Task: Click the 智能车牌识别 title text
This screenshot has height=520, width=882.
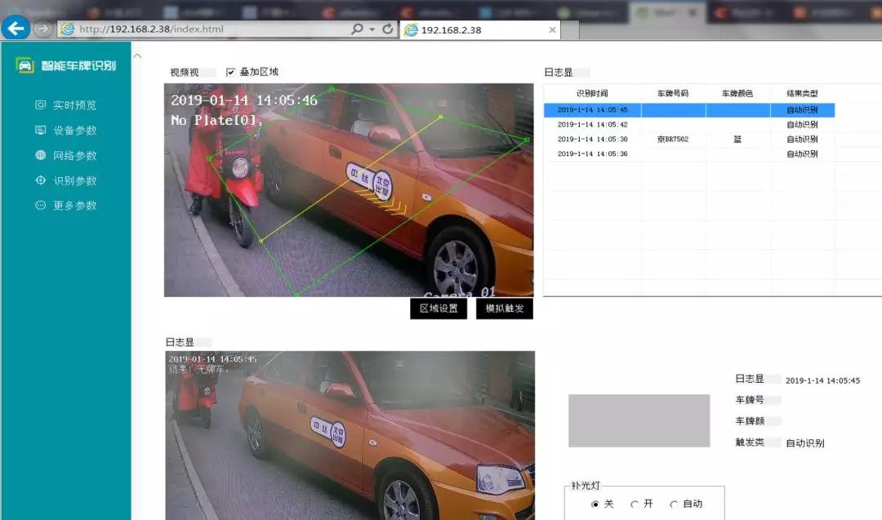Action: coord(78,66)
